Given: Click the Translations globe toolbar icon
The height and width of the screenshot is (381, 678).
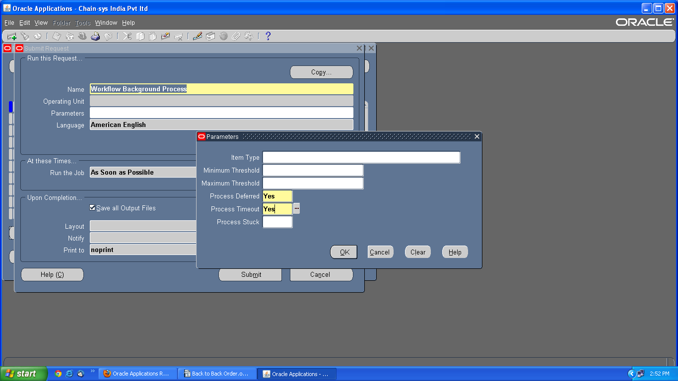Looking at the screenshot, I should tap(223, 36).
